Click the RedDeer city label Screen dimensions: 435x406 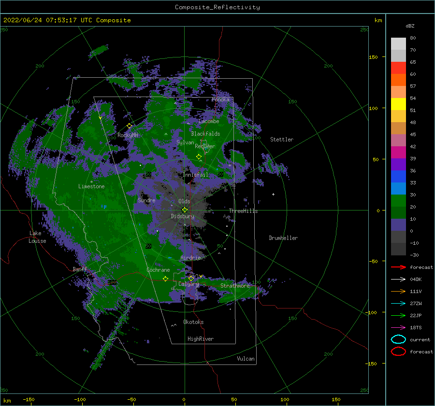205,146
